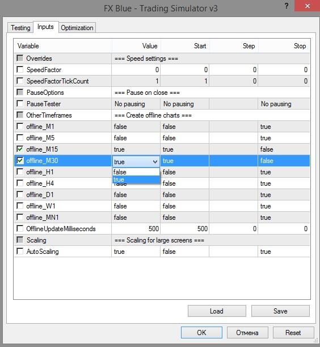Check the offline_D1 checkbox
The image size is (320, 347).
[x=20, y=195]
